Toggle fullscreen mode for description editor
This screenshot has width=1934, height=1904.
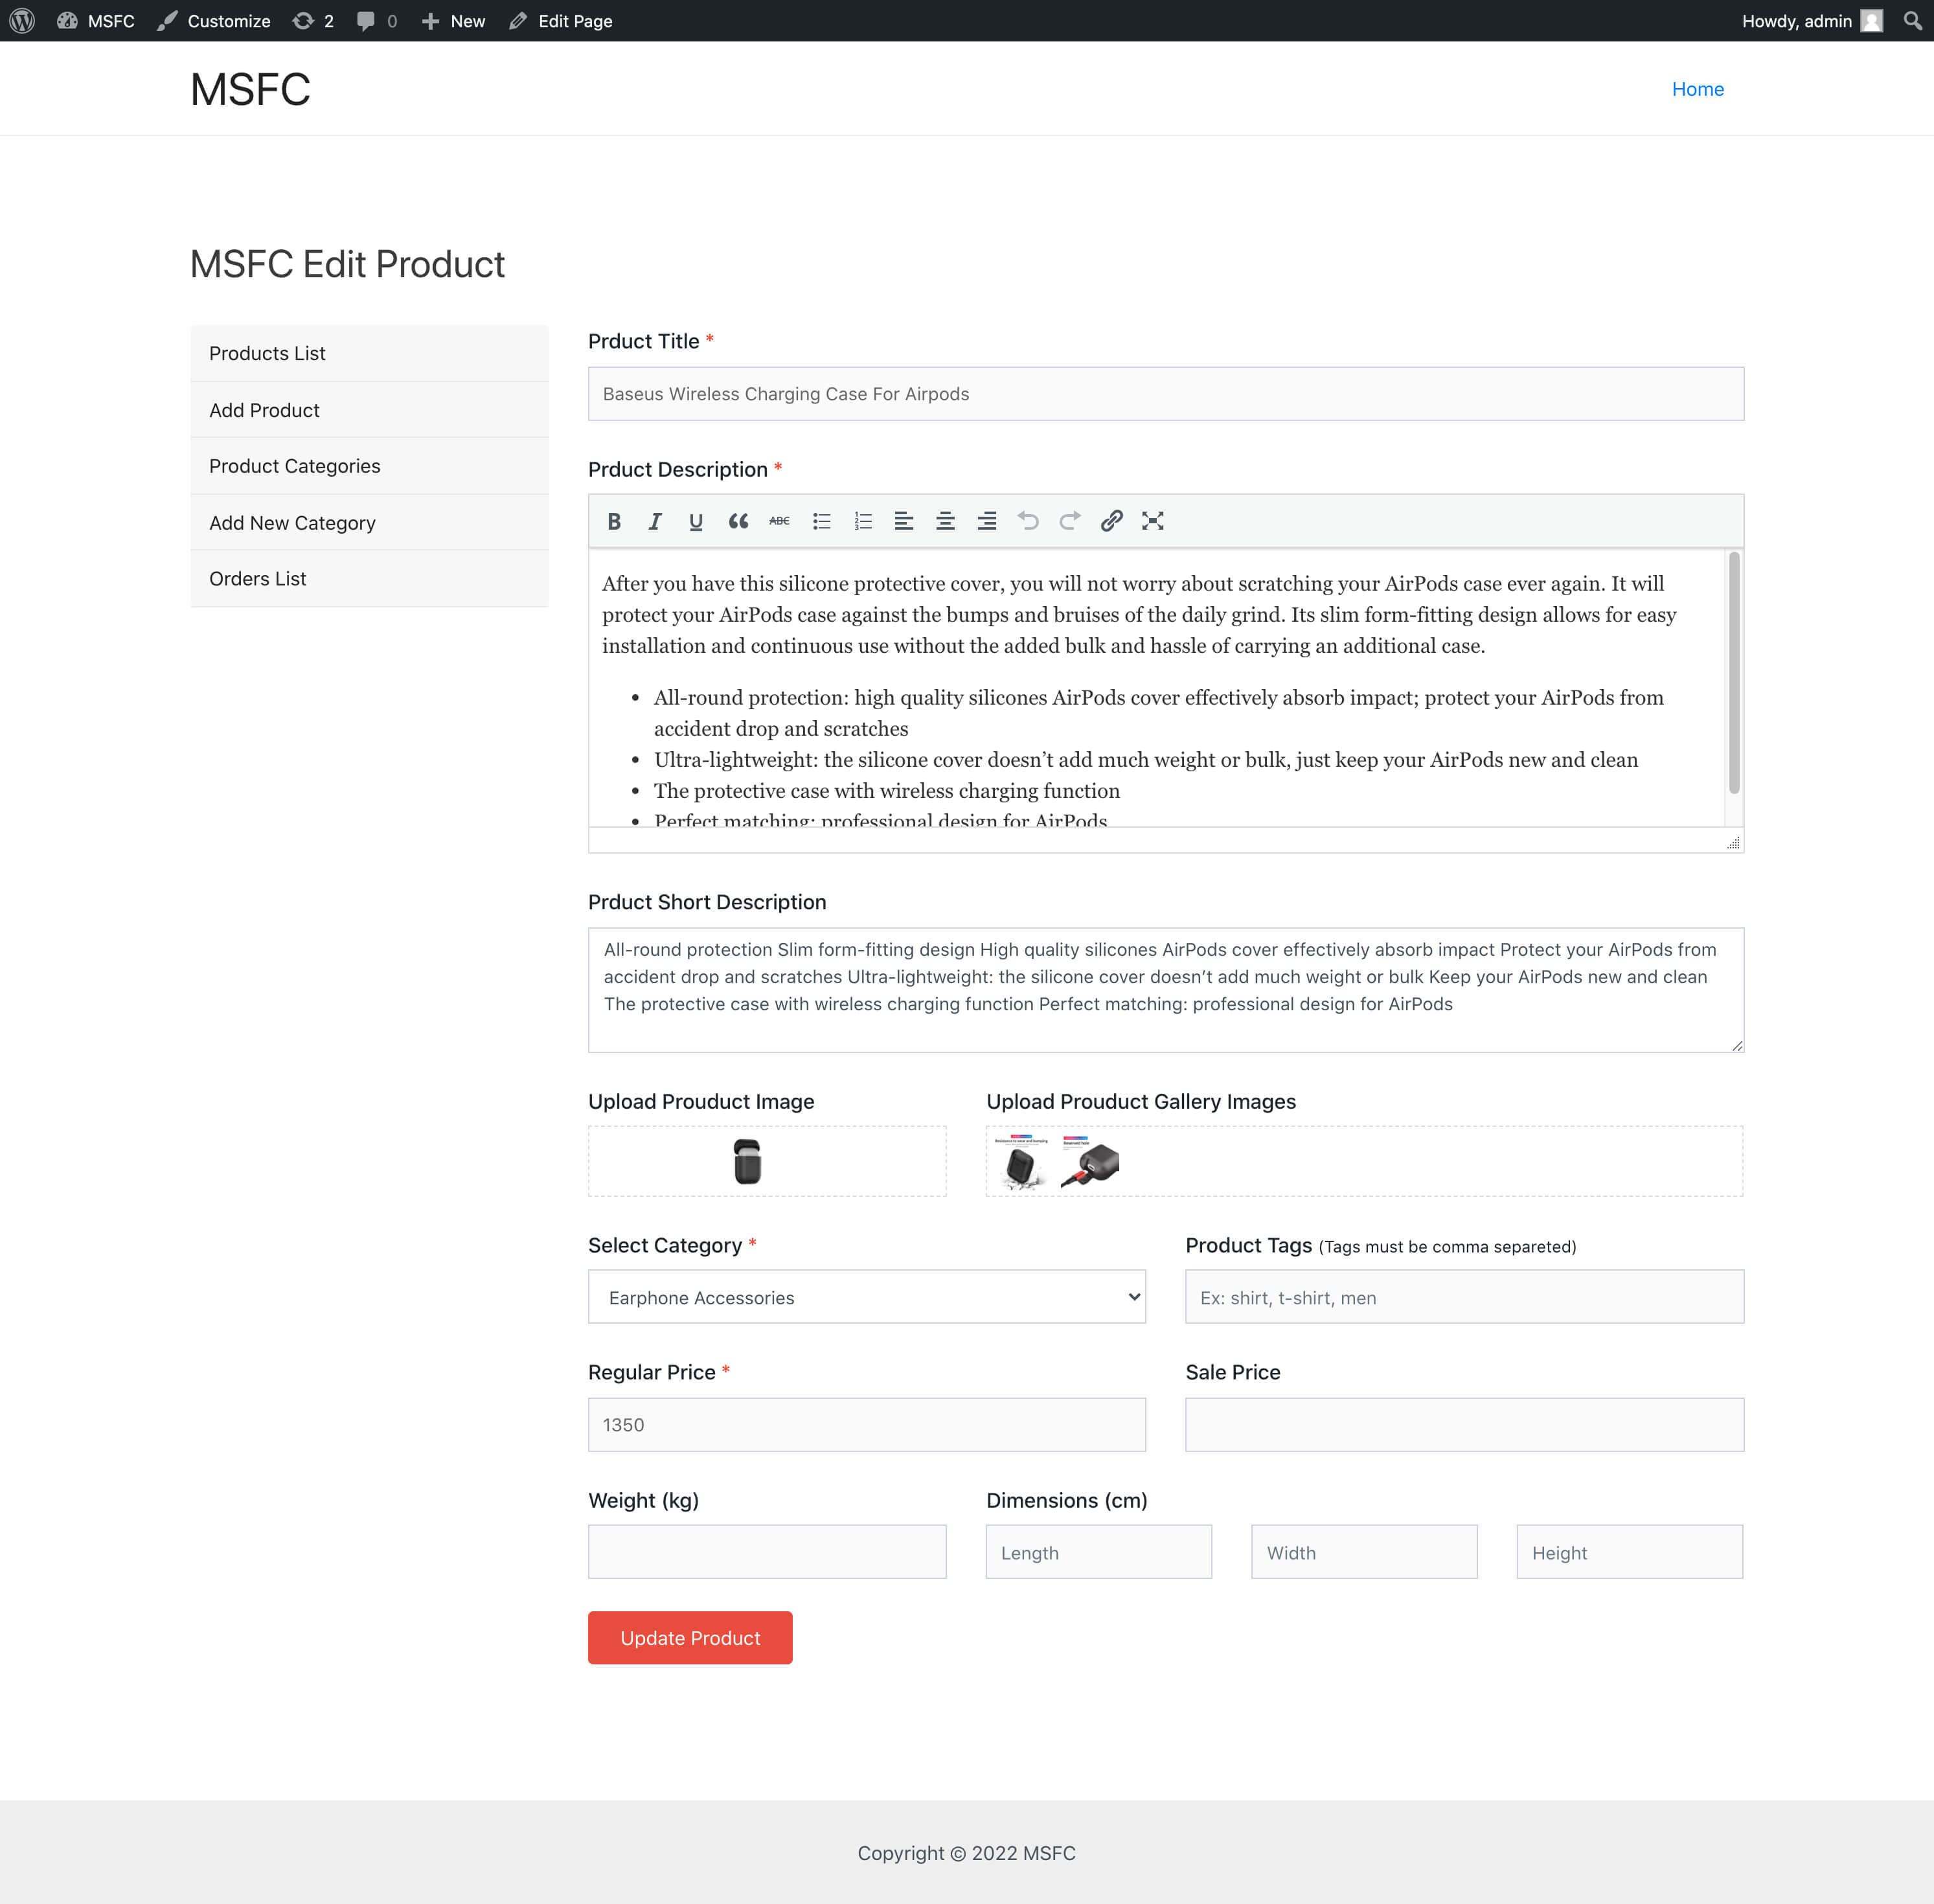click(1152, 521)
